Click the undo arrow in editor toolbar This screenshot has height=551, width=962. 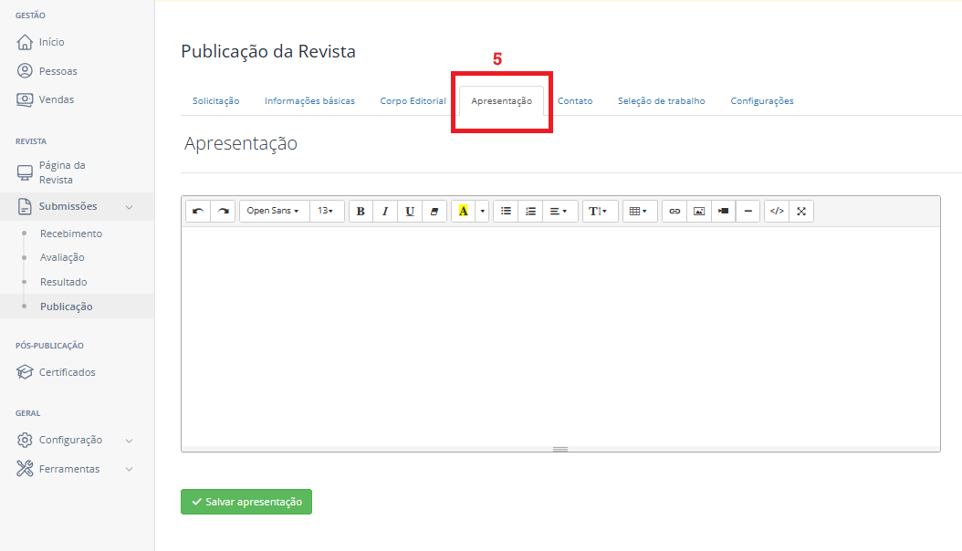pyautogui.click(x=197, y=211)
